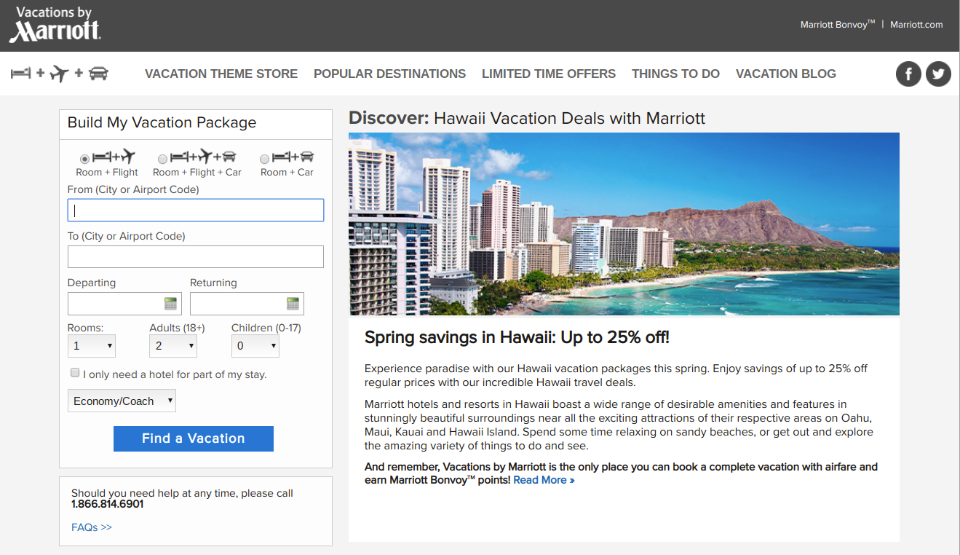
Task: Click the bed-plane-car package icon in navbar
Action: pyautogui.click(x=60, y=74)
